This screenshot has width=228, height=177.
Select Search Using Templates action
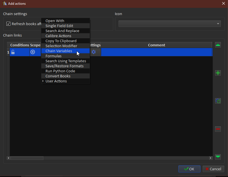(65, 61)
